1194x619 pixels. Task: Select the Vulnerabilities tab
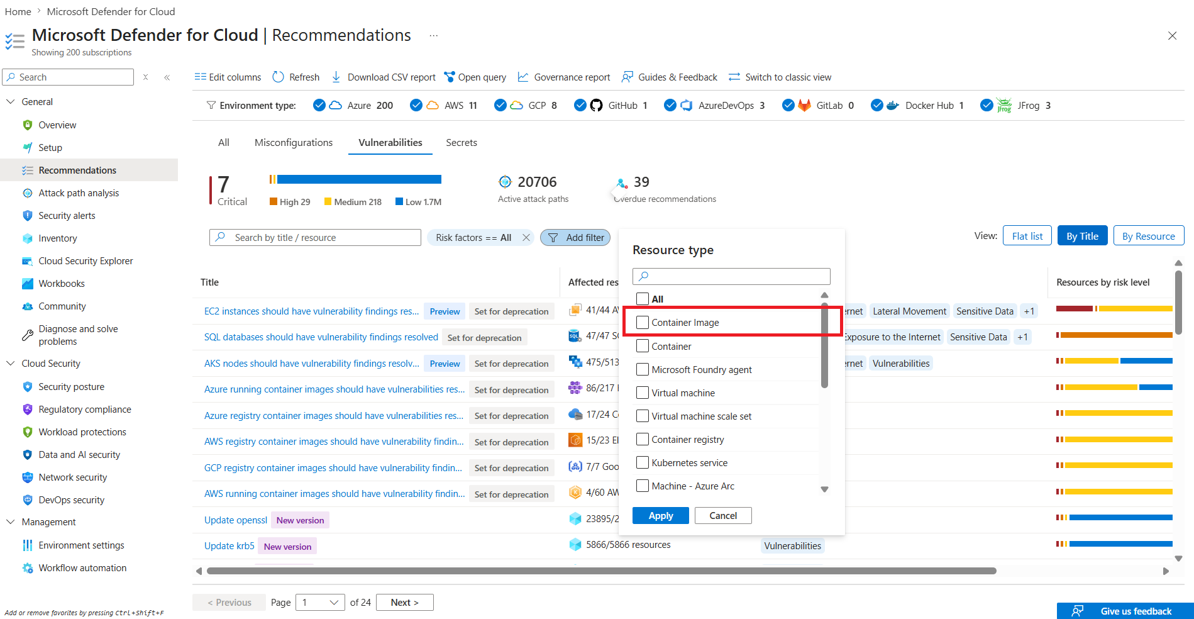[x=390, y=142]
